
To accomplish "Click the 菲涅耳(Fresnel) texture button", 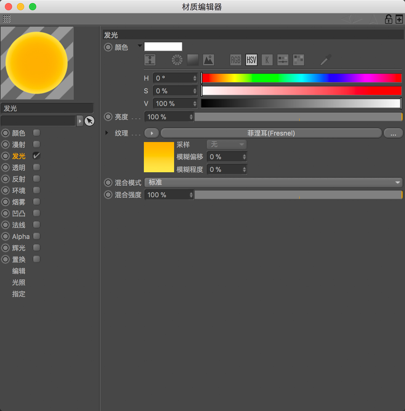I will pos(271,133).
